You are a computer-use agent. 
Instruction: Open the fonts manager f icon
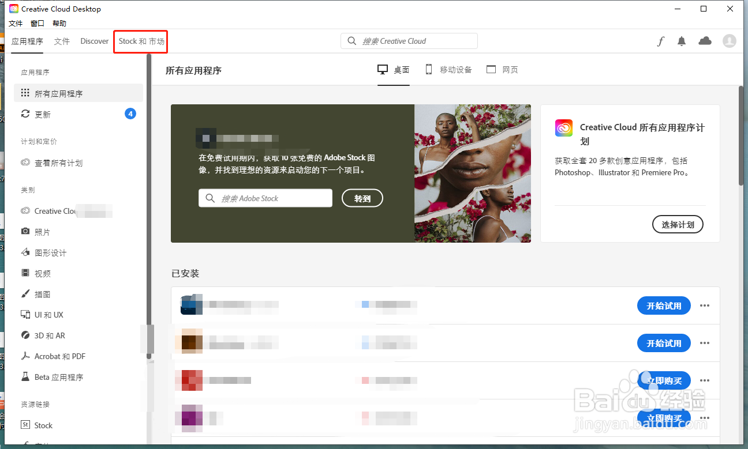(661, 41)
